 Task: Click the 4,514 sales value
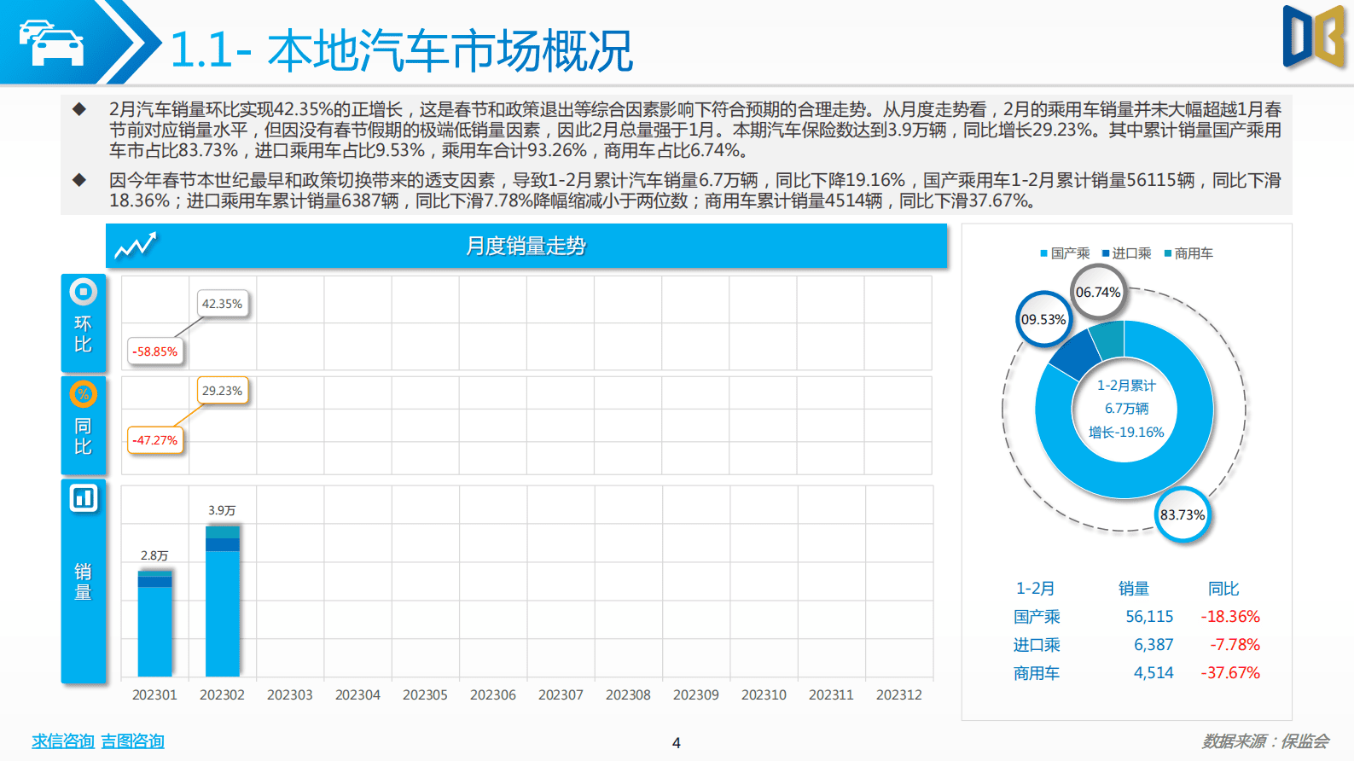1154,673
